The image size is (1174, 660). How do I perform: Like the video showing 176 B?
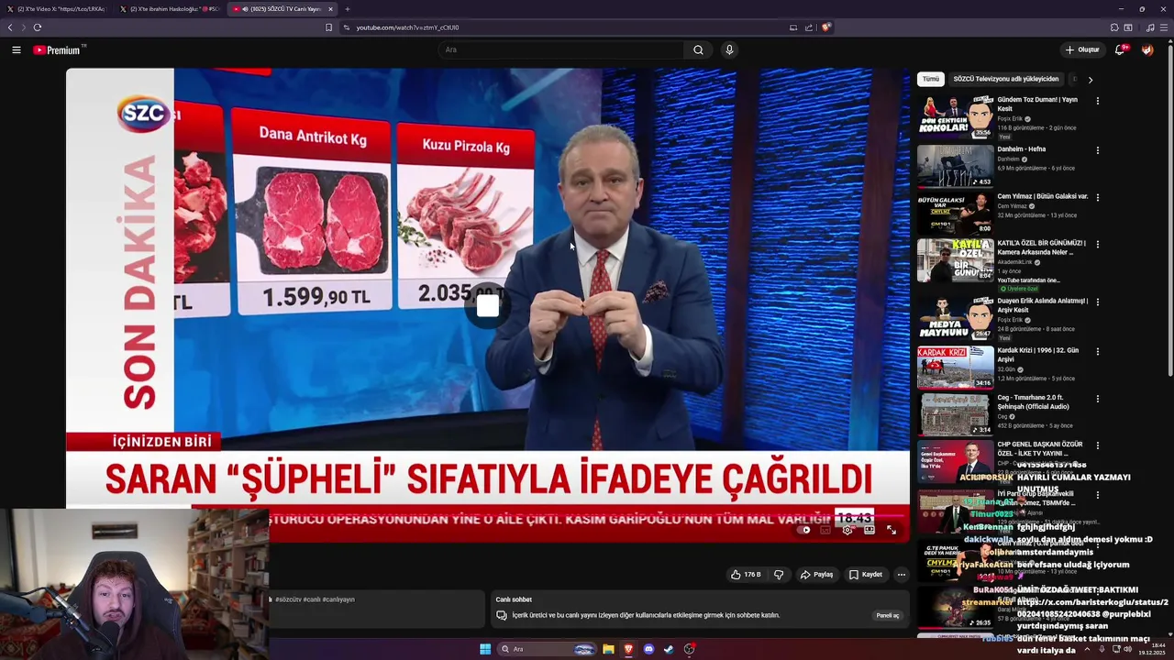point(746,575)
